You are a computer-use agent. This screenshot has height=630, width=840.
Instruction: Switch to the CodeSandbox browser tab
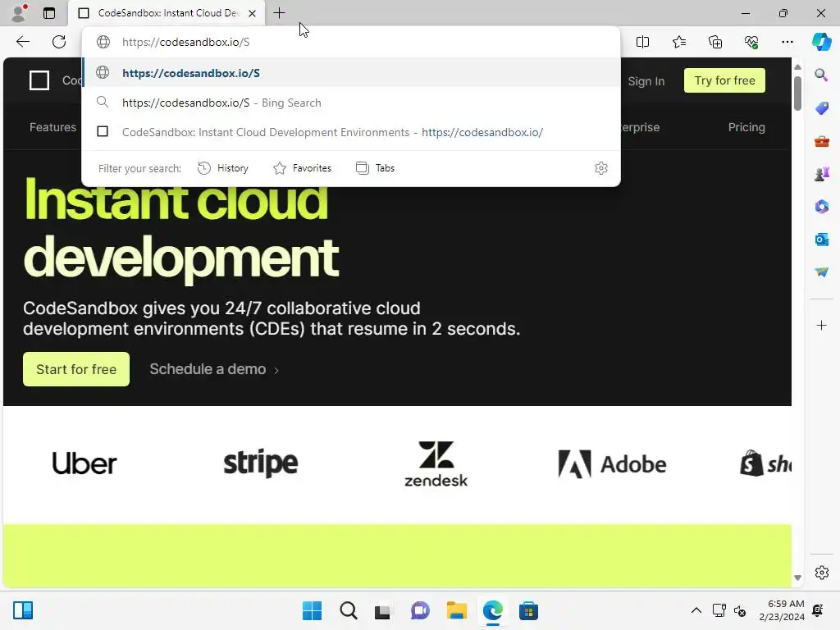pyautogui.click(x=167, y=13)
